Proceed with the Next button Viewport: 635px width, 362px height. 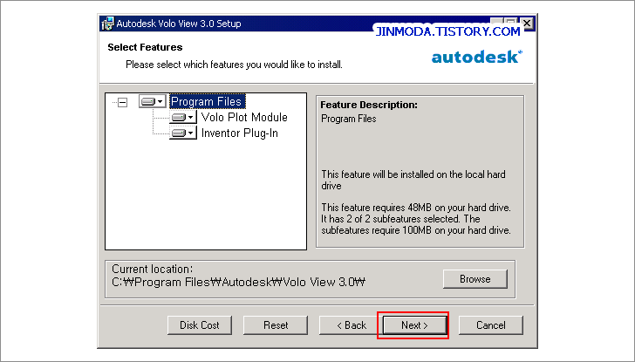[414, 325]
